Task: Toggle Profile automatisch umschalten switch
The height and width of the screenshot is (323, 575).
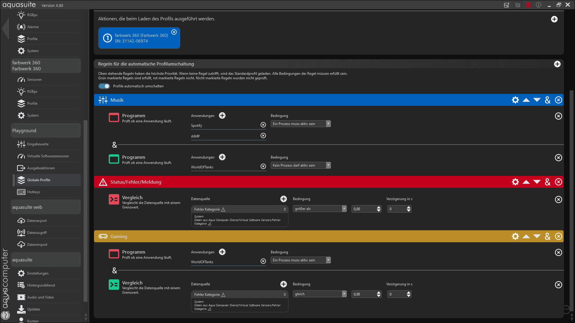Action: coord(104,86)
